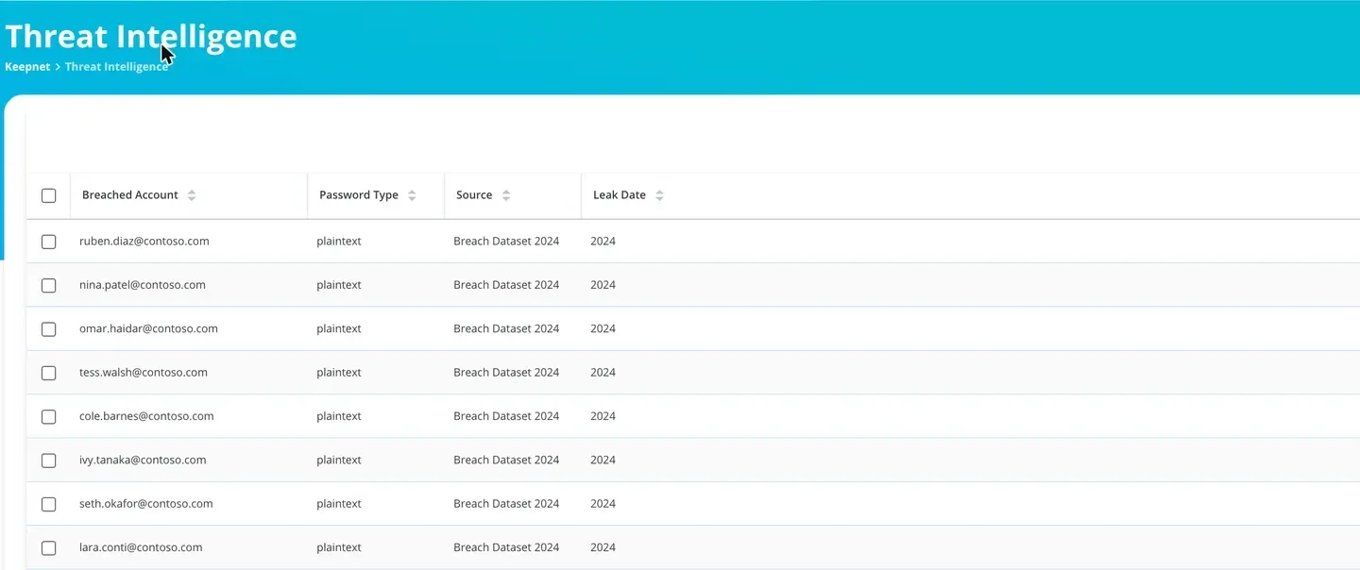1360x570 pixels.
Task: Check the seth.okafor@contoso.com row checkbox
Action: click(49, 504)
